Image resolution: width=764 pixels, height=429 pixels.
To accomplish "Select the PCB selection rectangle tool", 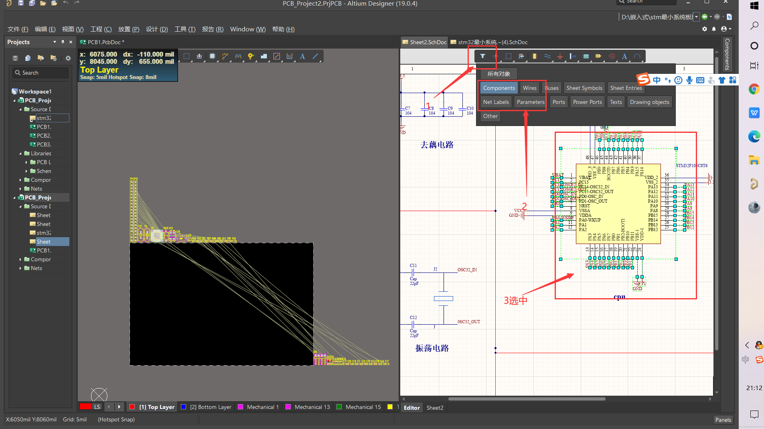I will click(186, 56).
